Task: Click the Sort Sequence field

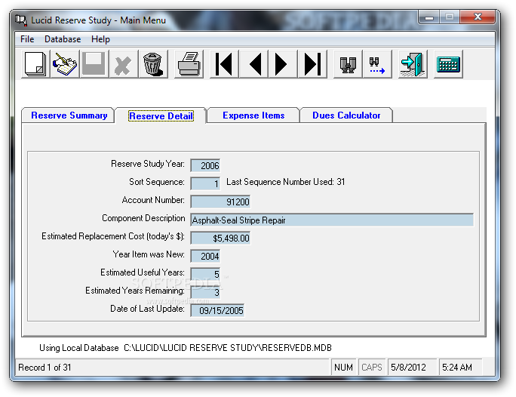Action: [x=205, y=183]
